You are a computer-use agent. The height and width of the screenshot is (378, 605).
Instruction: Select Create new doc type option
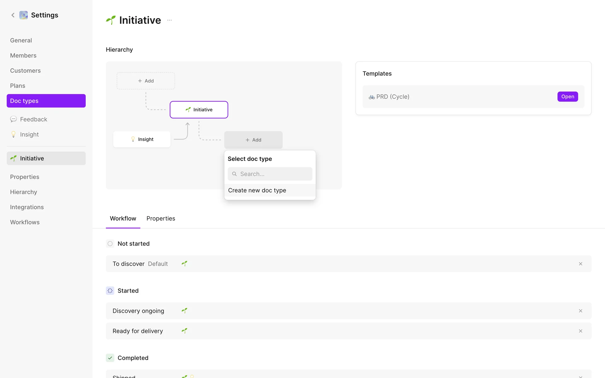257,190
